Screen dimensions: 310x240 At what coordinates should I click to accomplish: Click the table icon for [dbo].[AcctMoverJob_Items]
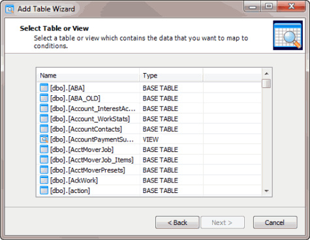pos(44,160)
